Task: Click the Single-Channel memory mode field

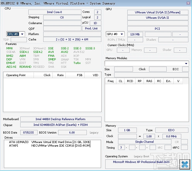Action: 144,142
